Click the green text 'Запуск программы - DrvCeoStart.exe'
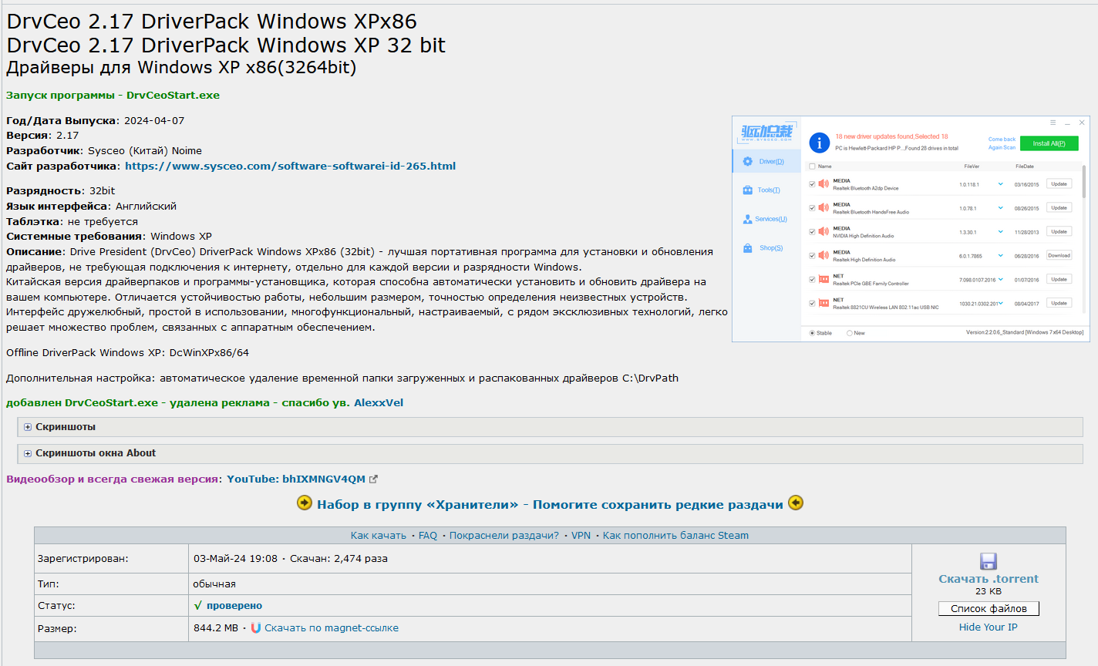The width and height of the screenshot is (1098, 666). coord(113,96)
